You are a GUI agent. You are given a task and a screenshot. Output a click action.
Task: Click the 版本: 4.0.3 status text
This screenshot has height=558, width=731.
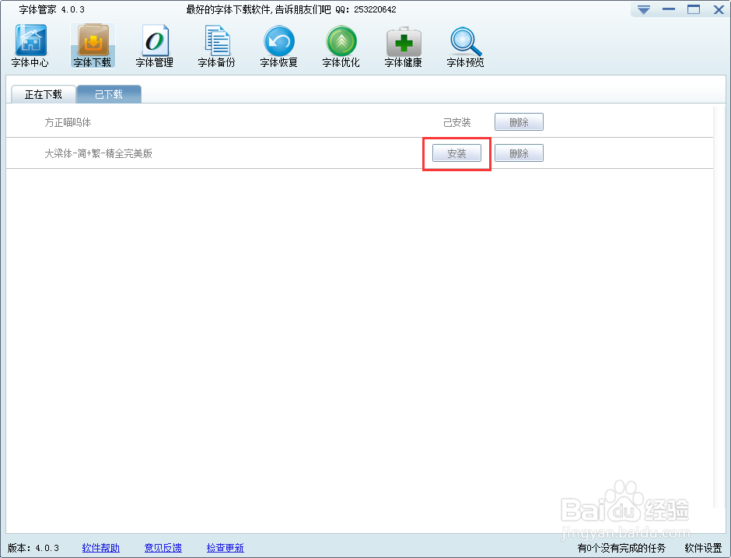pyautogui.click(x=33, y=548)
